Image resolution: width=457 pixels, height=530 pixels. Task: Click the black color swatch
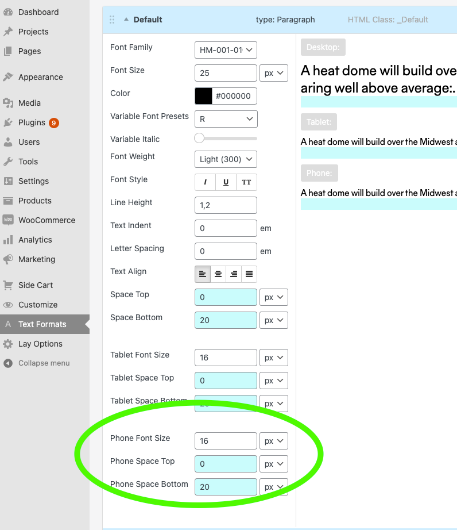pos(203,96)
